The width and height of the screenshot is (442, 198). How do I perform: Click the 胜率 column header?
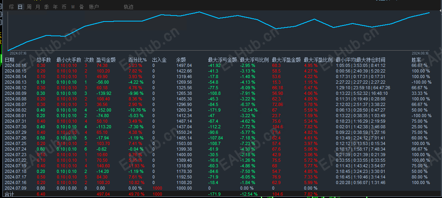(416, 60)
